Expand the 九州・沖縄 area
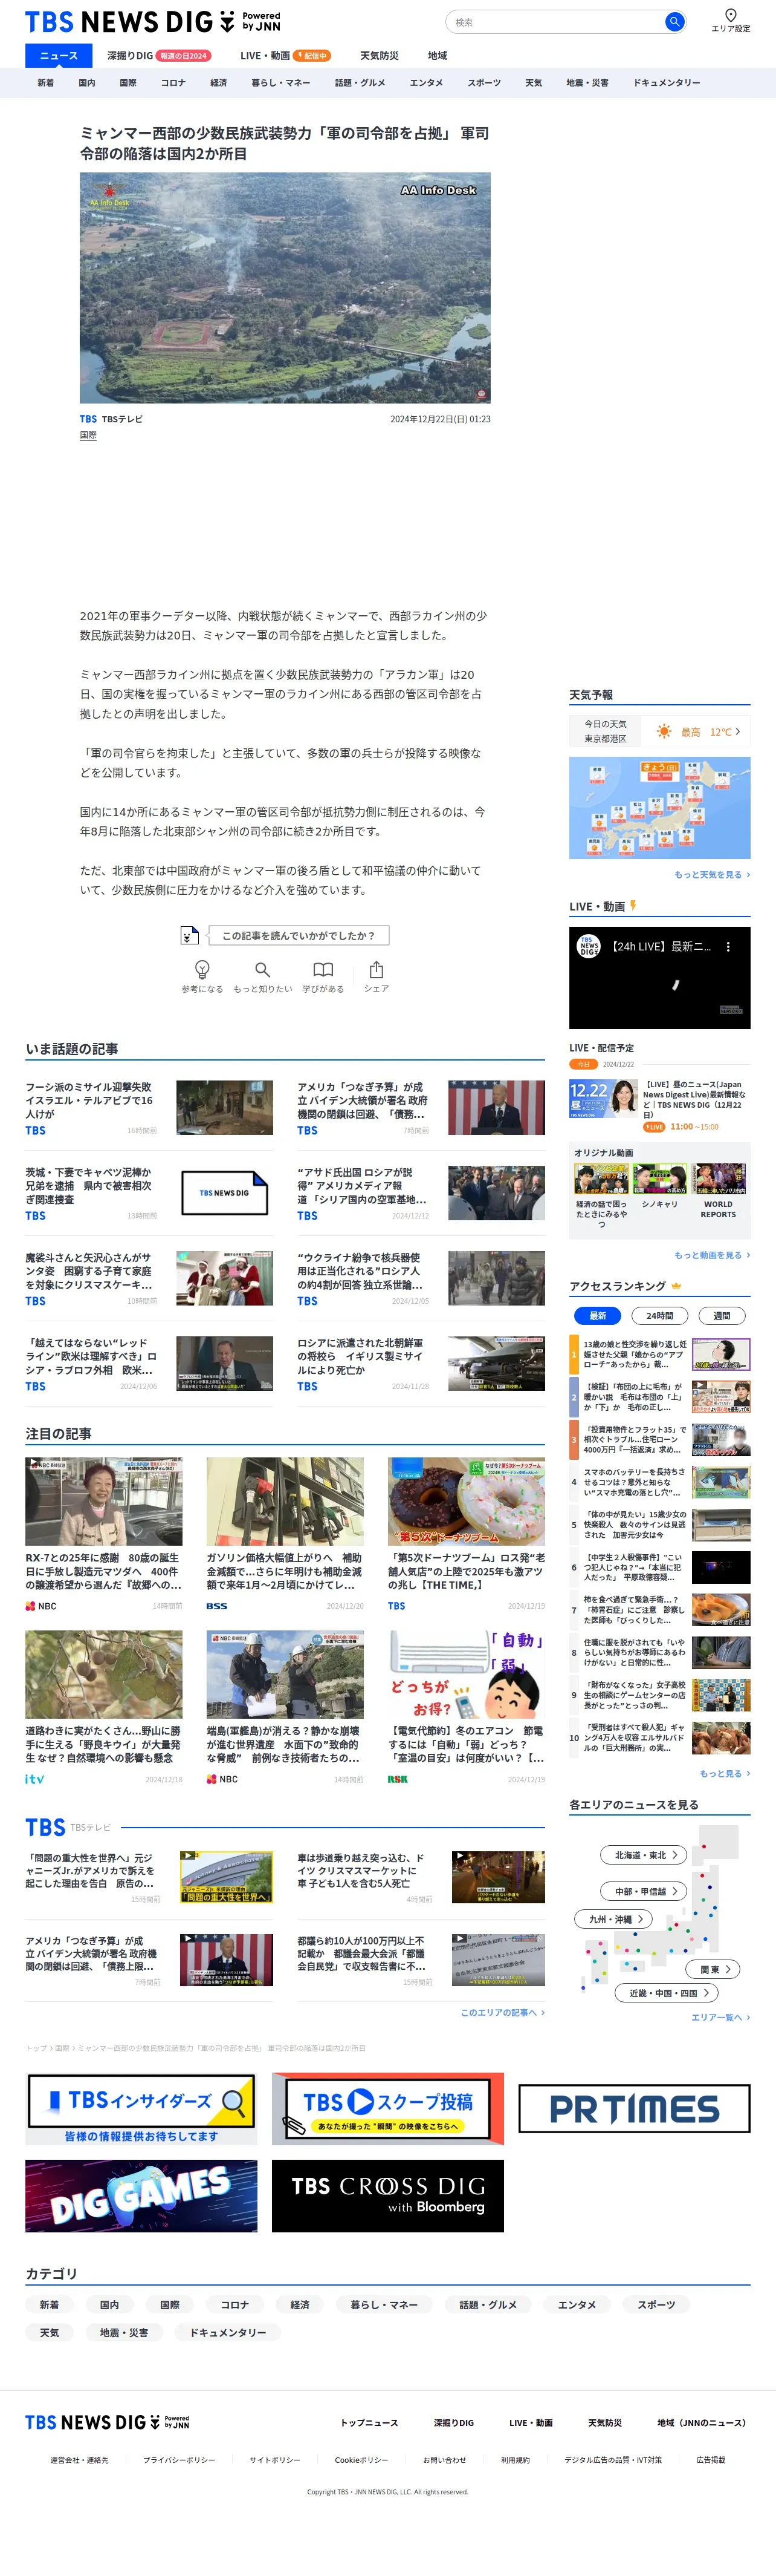This screenshot has width=776, height=2576. [614, 1918]
